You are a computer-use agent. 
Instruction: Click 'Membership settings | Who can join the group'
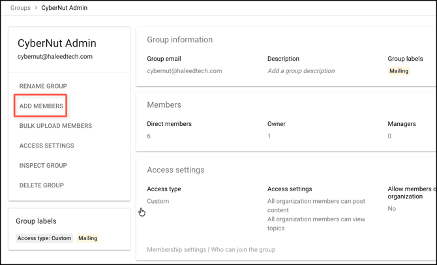click(x=211, y=249)
